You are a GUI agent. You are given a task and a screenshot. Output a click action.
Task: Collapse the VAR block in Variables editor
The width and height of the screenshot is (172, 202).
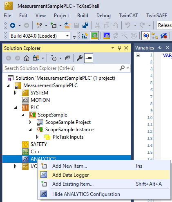tap(138, 55)
